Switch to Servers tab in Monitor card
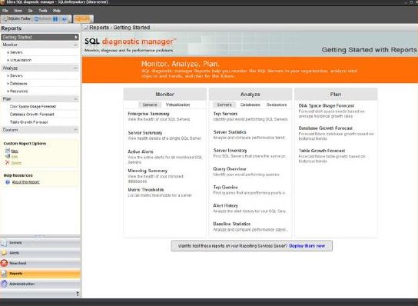The width and height of the screenshot is (418, 306). point(150,105)
